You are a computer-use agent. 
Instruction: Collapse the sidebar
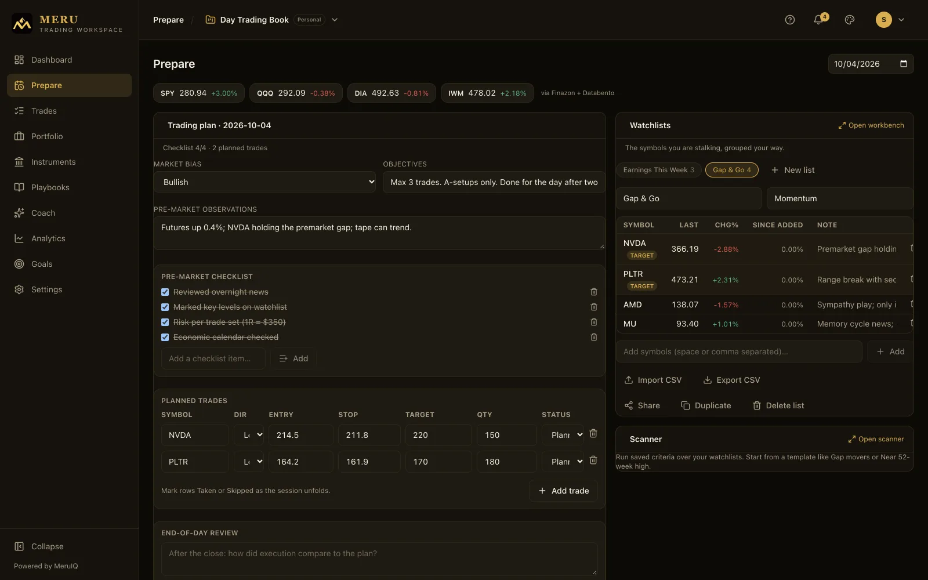coord(39,546)
